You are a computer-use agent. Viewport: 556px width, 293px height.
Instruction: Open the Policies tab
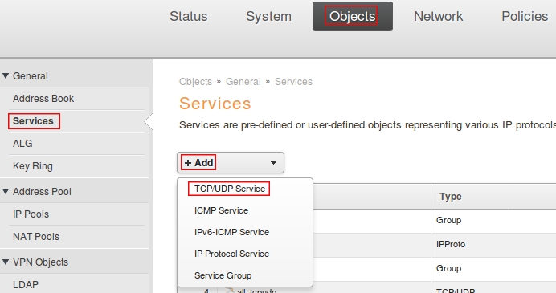coord(525,16)
